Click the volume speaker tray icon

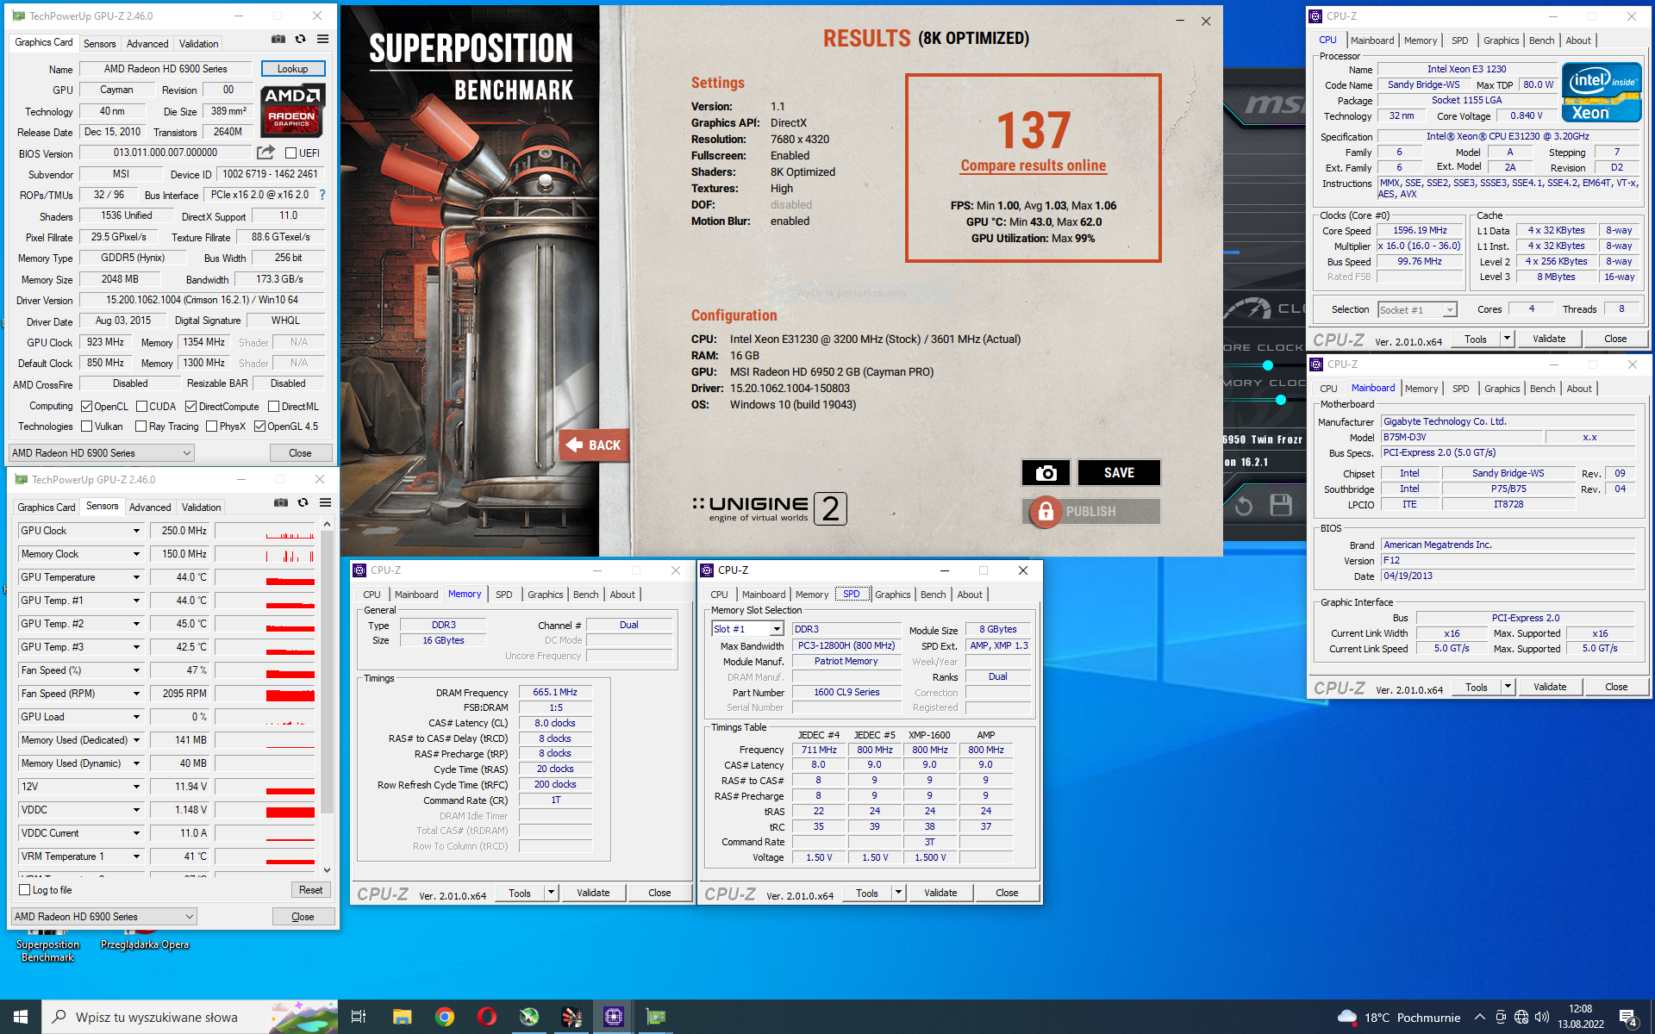1542,1018
